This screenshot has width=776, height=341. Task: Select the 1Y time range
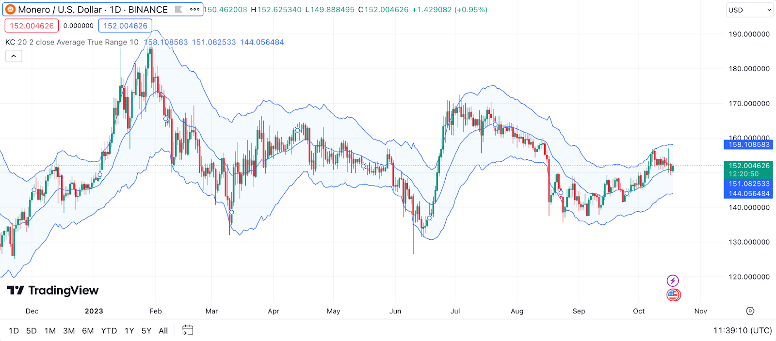coord(129,331)
